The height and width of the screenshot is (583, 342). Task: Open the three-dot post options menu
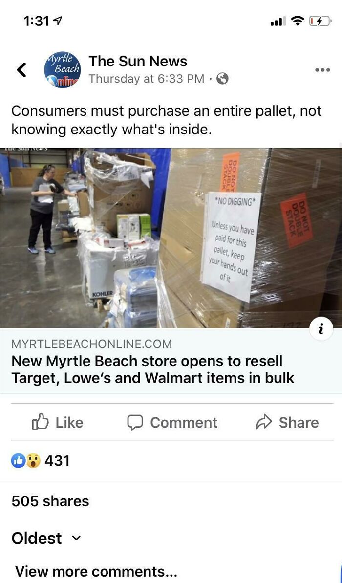322,70
